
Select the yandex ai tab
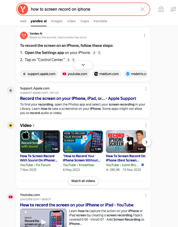[x=38, y=21]
